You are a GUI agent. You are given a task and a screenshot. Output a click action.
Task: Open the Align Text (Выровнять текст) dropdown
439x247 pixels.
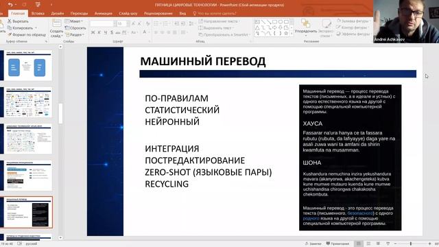(216, 28)
